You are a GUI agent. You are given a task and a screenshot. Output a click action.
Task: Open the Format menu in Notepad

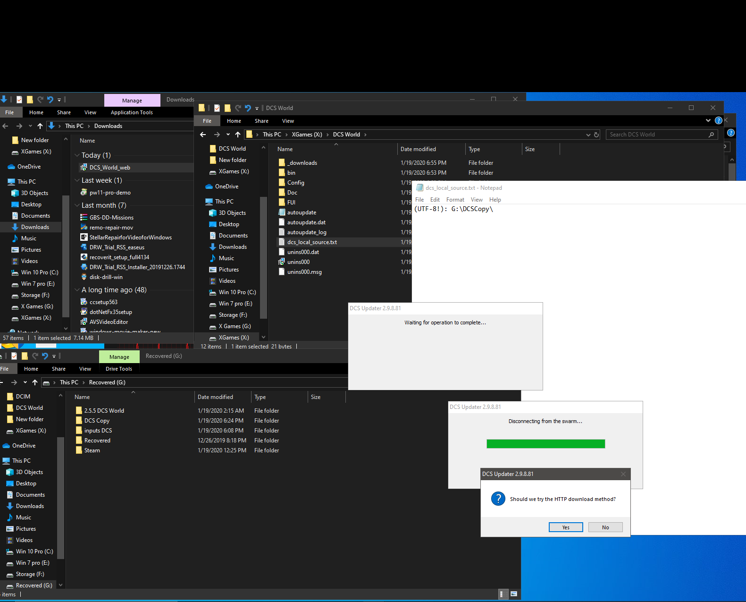(455, 200)
